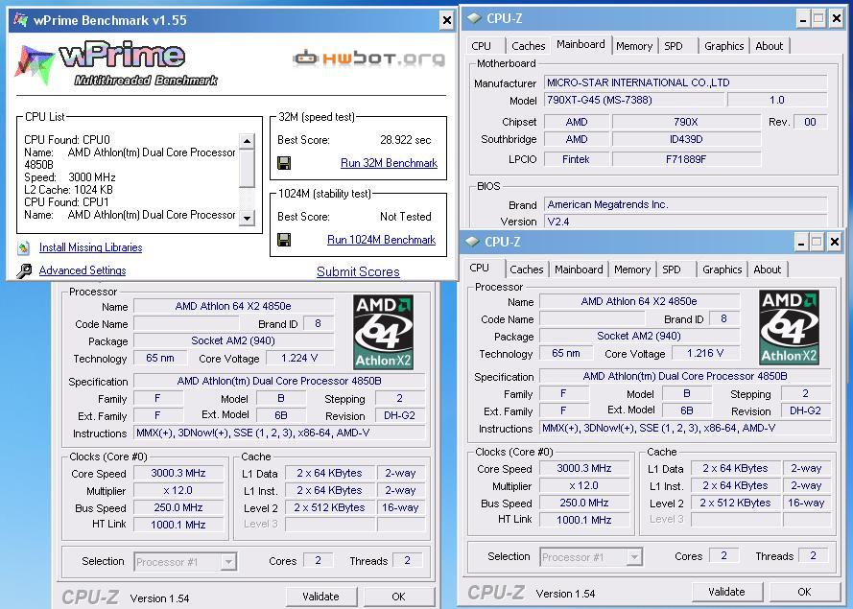Open About tab in top CPU-Z window
Image resolution: width=853 pixels, height=609 pixels.
[x=770, y=46]
